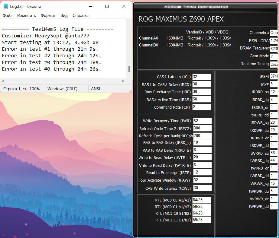Open the Изменить menu in Notepad
The image size is (279, 238).
coord(27,16)
